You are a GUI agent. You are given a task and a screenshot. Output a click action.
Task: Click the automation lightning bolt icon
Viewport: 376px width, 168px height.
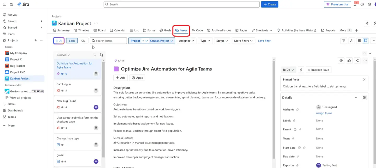point(301,70)
